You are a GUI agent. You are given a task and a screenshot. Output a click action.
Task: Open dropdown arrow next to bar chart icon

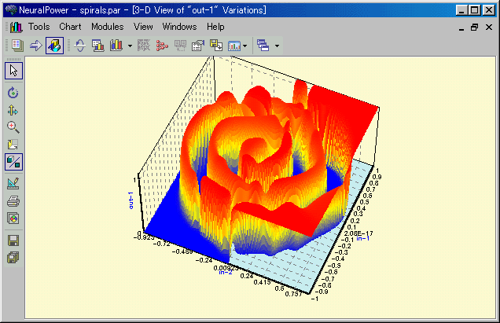(130, 46)
